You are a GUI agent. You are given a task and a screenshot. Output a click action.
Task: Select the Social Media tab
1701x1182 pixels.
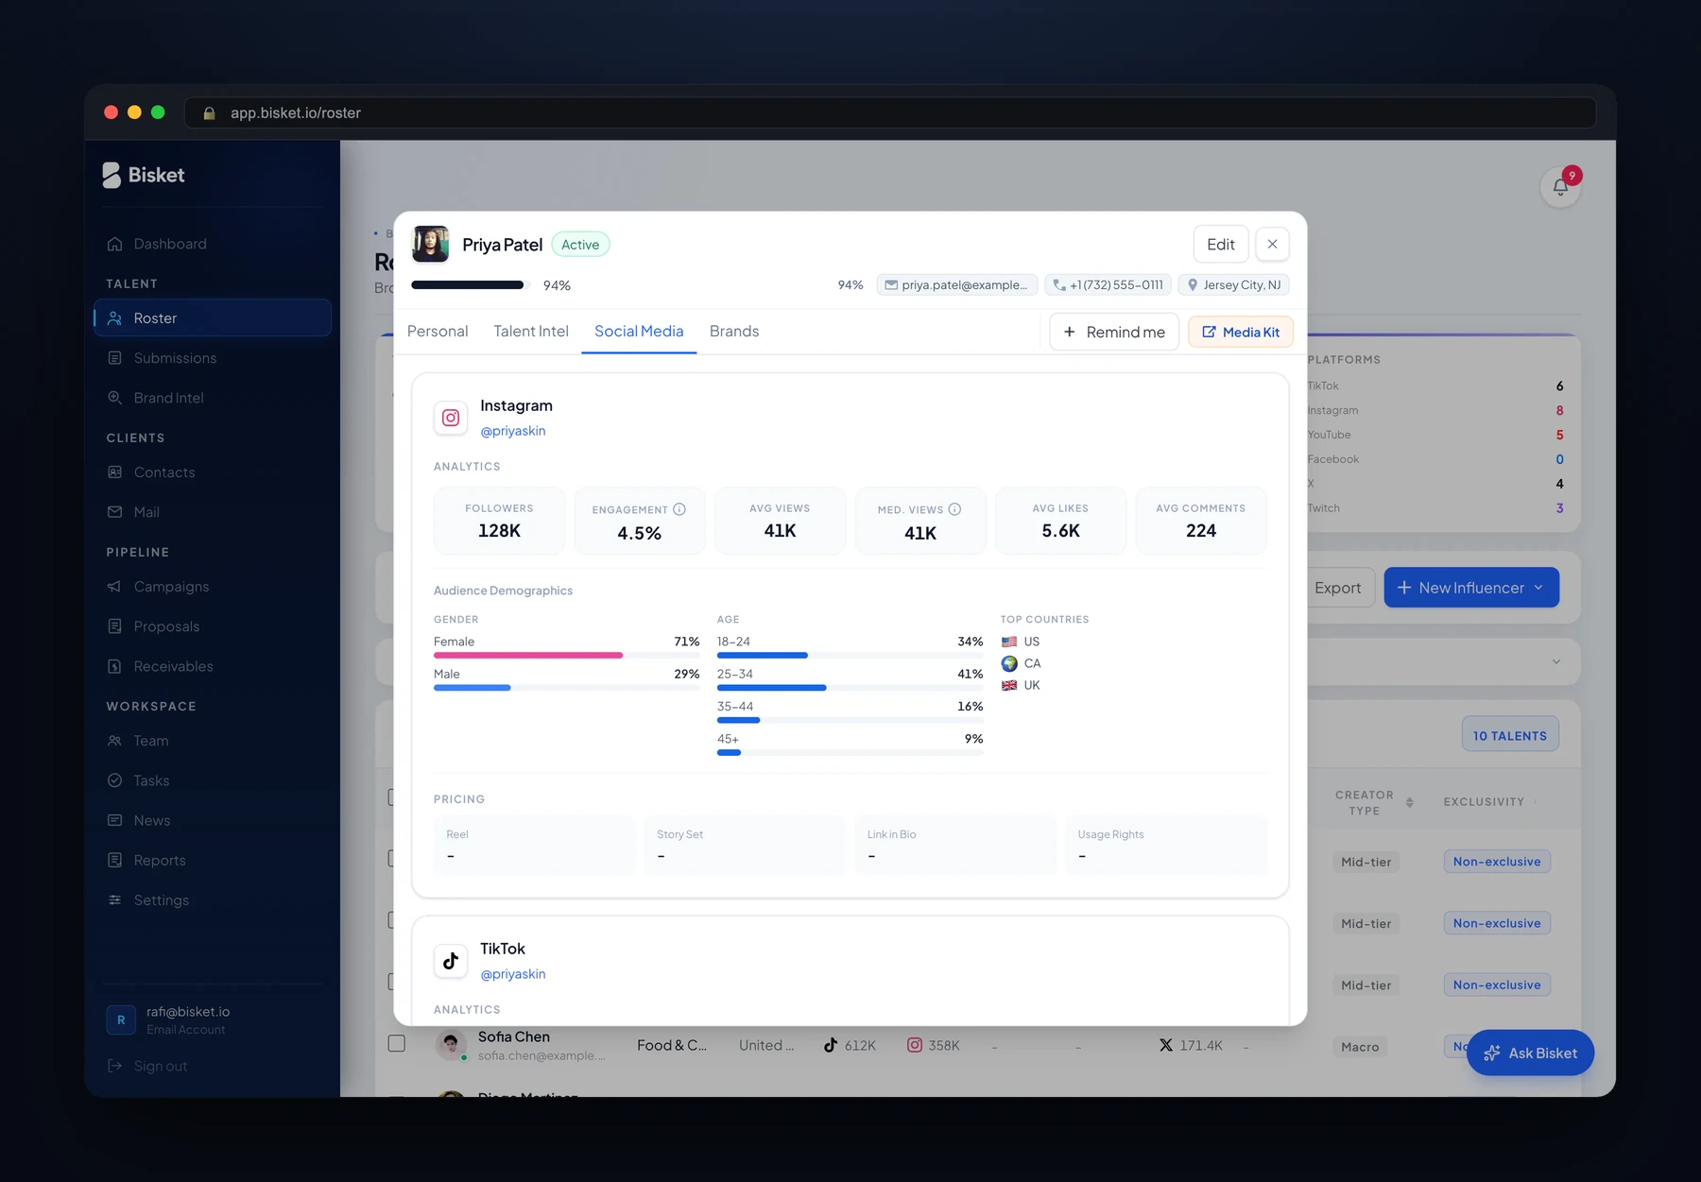click(x=639, y=332)
